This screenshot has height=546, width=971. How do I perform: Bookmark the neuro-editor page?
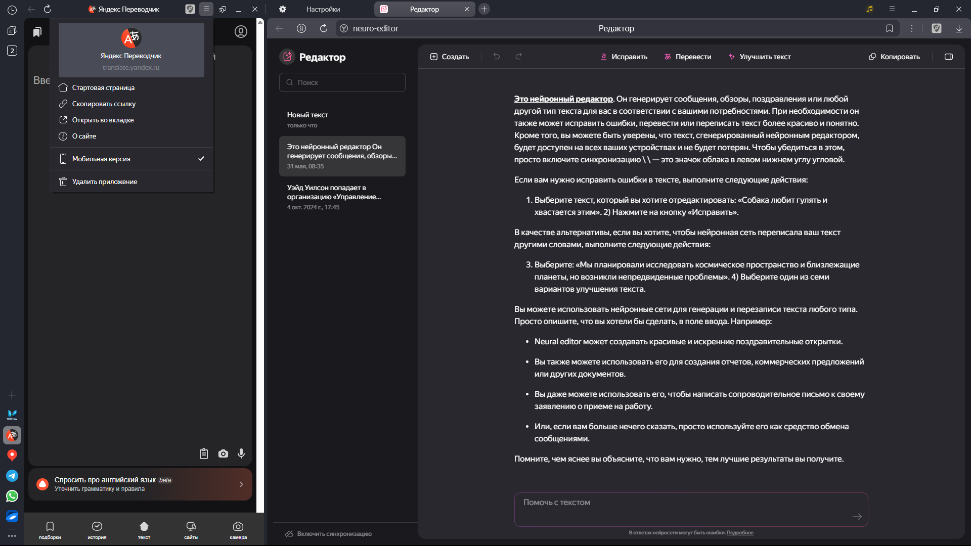click(x=890, y=28)
